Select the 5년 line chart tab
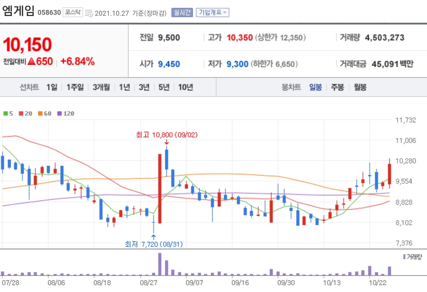Screen dimensions: 427x292 tap(164, 87)
